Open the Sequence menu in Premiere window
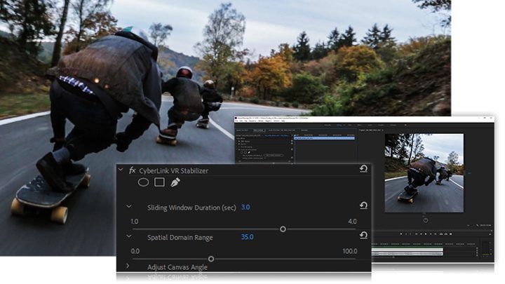Viewport: 505px width, 284px height. point(252,121)
